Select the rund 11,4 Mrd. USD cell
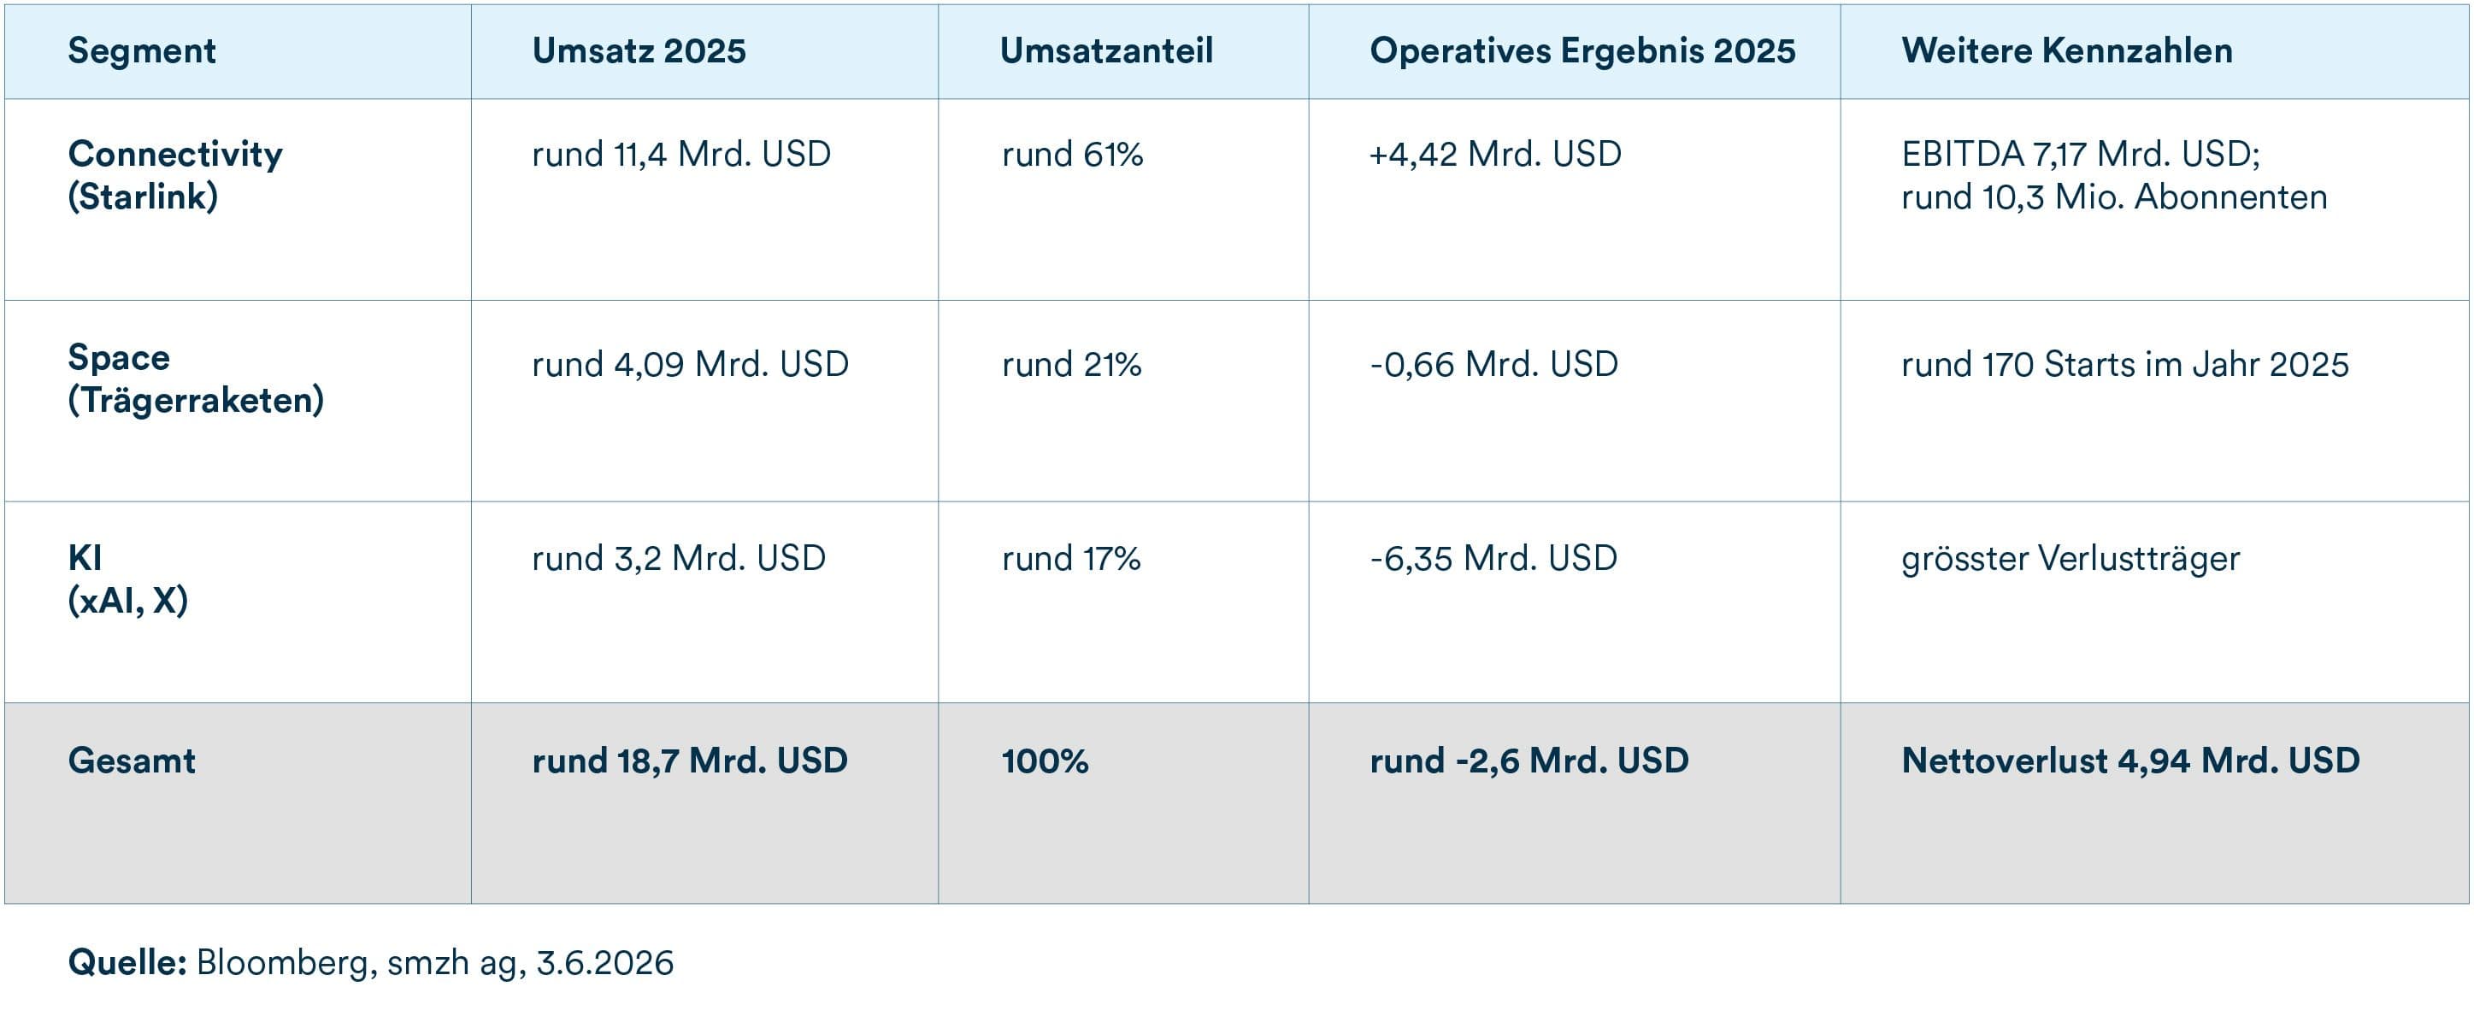This screenshot has width=2474, height=1016. (681, 155)
